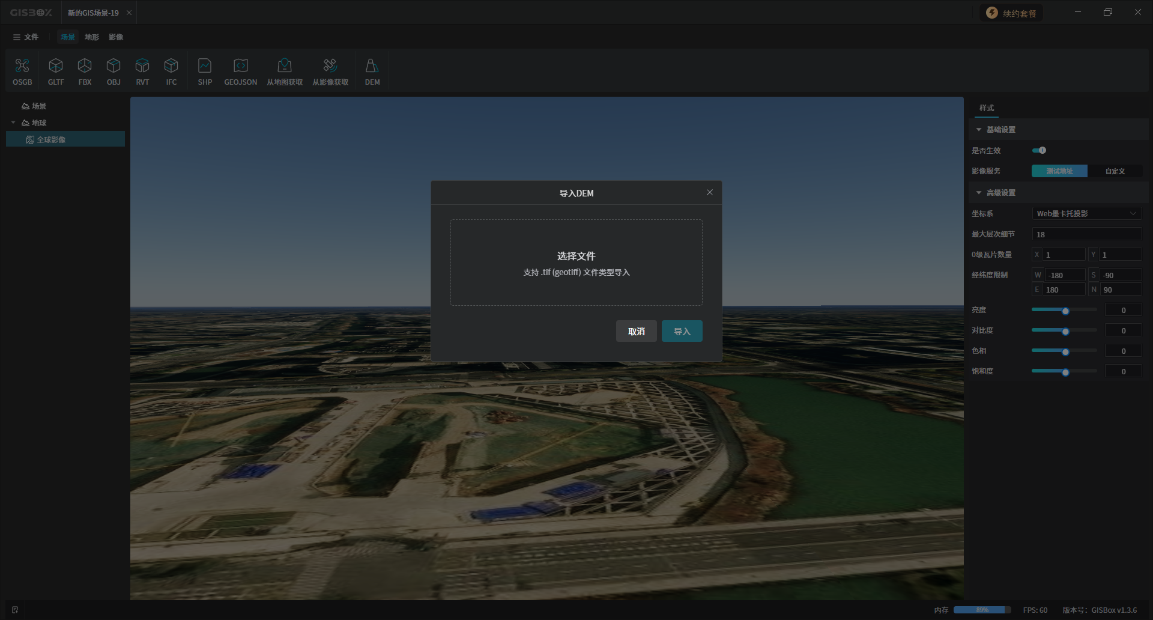Open the 坐标系 coordinate system dropdown
This screenshot has width=1153, height=620.
(x=1086, y=213)
